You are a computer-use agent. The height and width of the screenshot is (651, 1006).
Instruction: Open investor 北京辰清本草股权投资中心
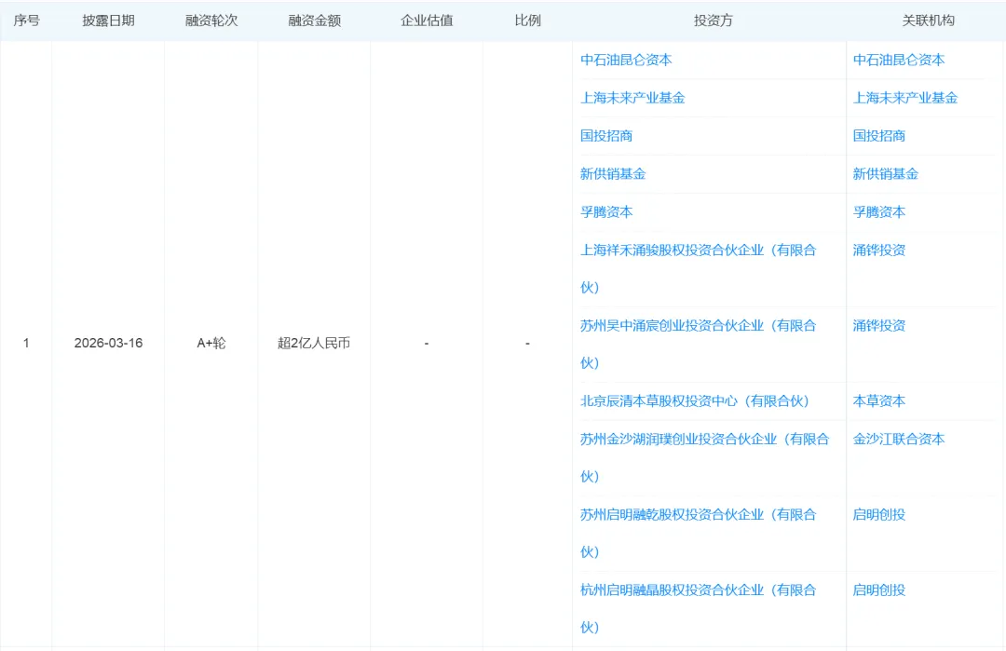point(695,400)
